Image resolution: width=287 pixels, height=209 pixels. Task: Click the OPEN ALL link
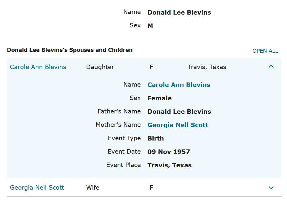[265, 51]
